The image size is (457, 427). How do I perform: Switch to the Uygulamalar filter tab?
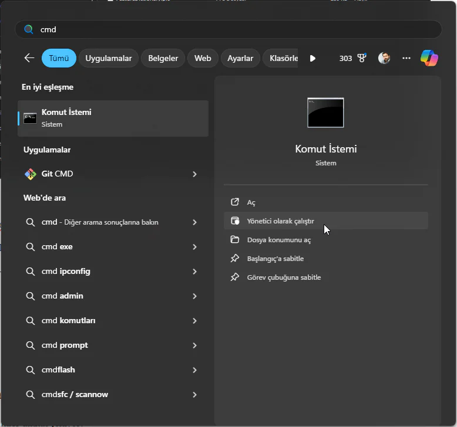(x=109, y=58)
